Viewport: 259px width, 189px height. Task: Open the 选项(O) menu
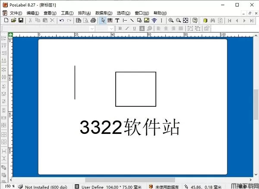(123, 13)
